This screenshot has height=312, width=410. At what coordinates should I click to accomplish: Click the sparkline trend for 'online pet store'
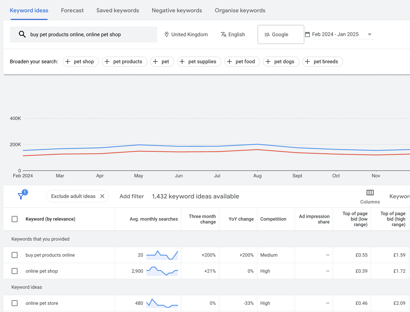162,303
